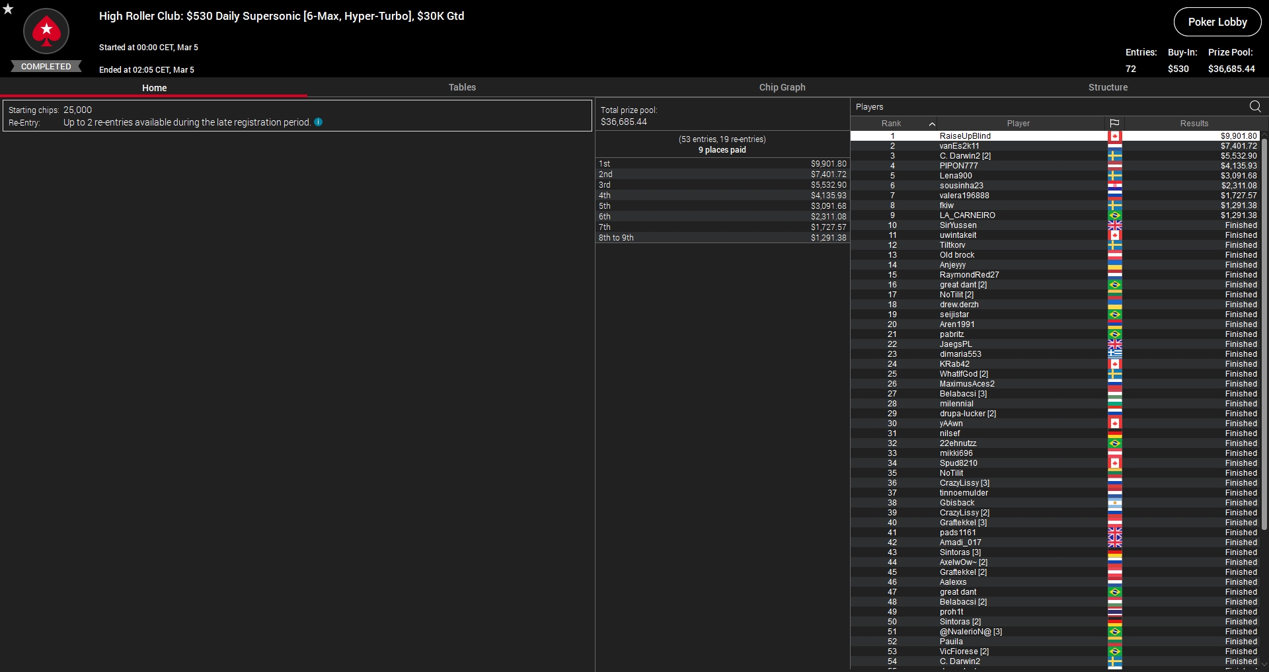Select player tinnoemulder

1056,493
